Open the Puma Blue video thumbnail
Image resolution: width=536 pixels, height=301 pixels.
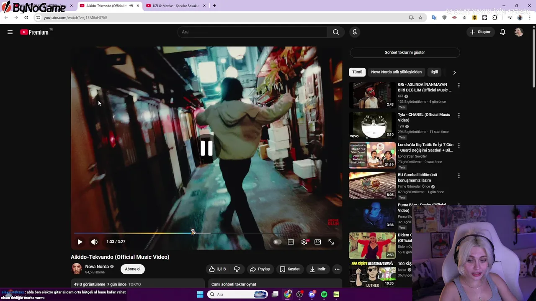pos(372,215)
